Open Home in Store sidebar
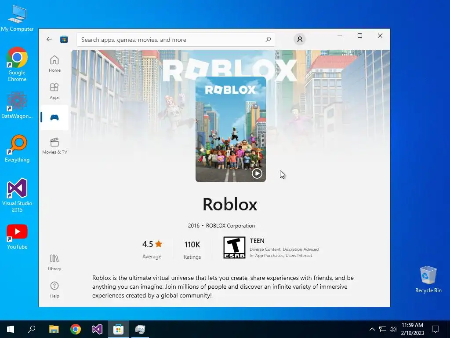The image size is (450, 338). 54,64
